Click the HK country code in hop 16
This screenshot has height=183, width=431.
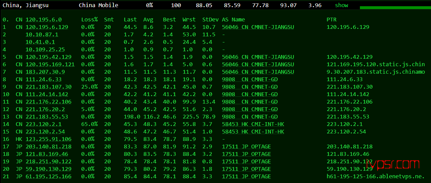pos(19,139)
